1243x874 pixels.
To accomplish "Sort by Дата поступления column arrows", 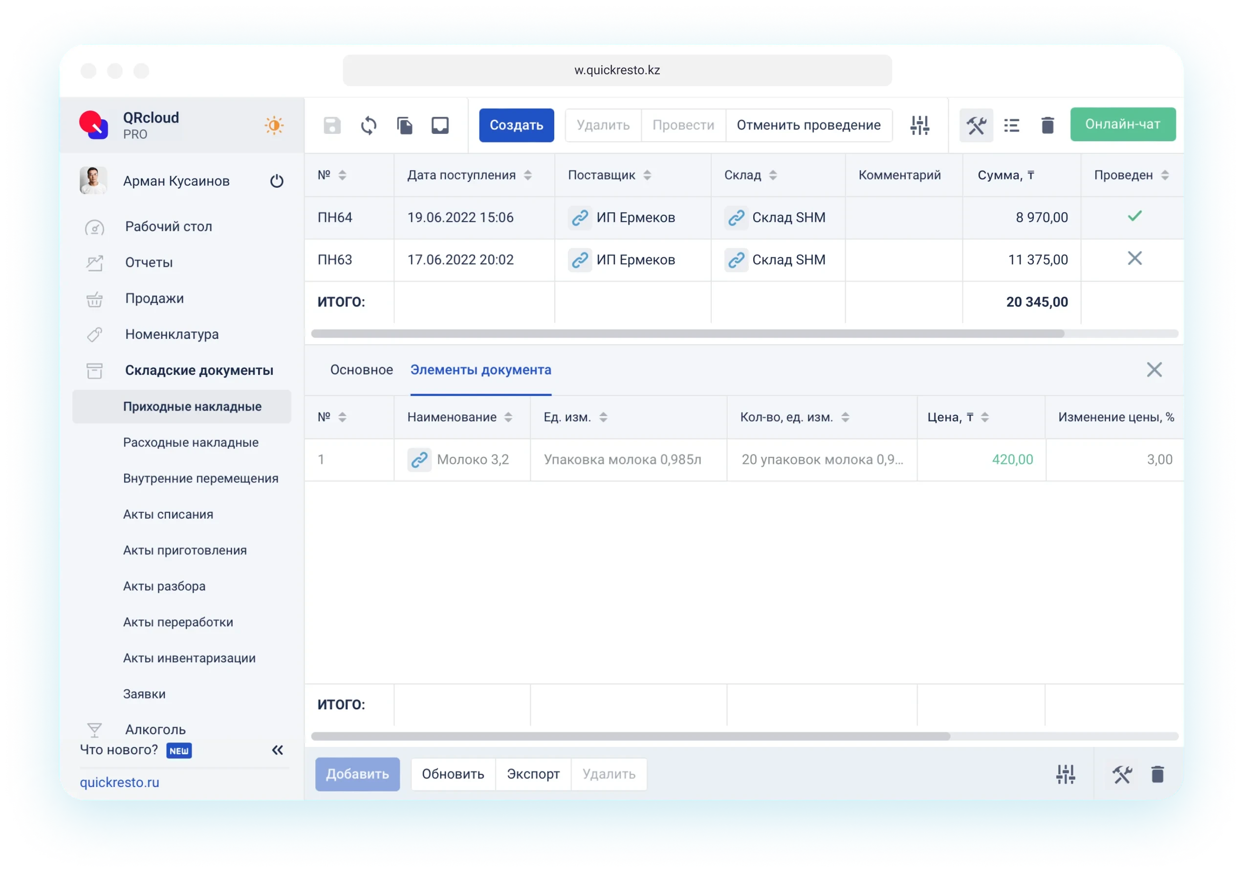I will click(x=527, y=175).
